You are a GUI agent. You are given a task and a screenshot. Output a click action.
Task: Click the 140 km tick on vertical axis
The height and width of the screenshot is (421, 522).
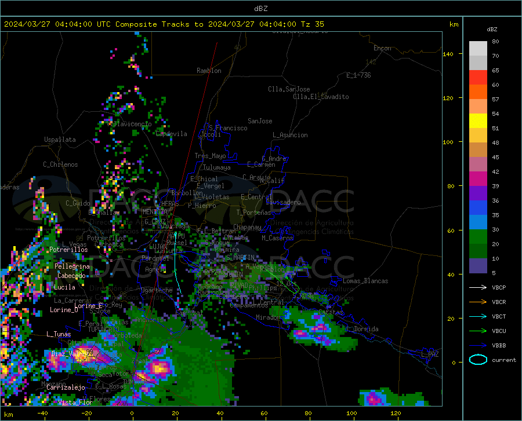click(x=448, y=54)
